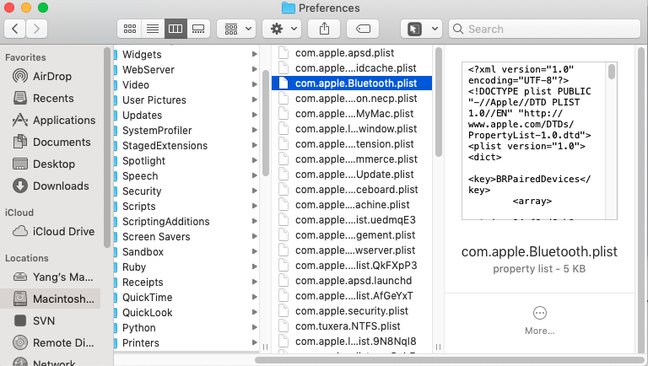Click the Search field
The width and height of the screenshot is (648, 366).
pyautogui.click(x=545, y=29)
